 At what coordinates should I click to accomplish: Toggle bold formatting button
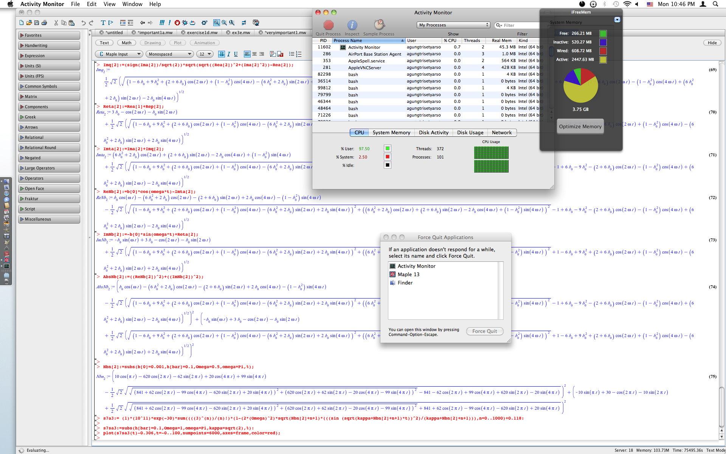tap(222, 54)
